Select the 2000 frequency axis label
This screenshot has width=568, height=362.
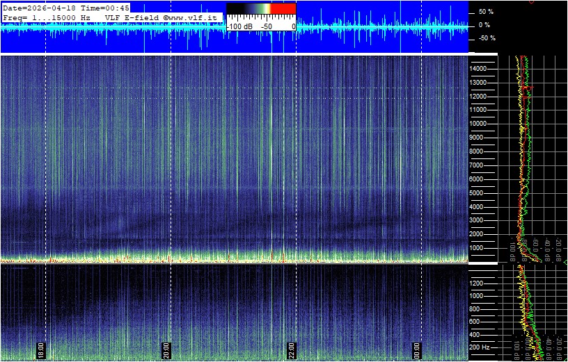478,234
